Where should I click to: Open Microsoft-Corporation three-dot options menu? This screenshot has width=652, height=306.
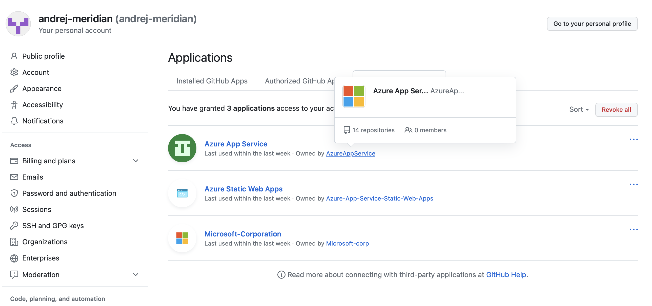[633, 229]
